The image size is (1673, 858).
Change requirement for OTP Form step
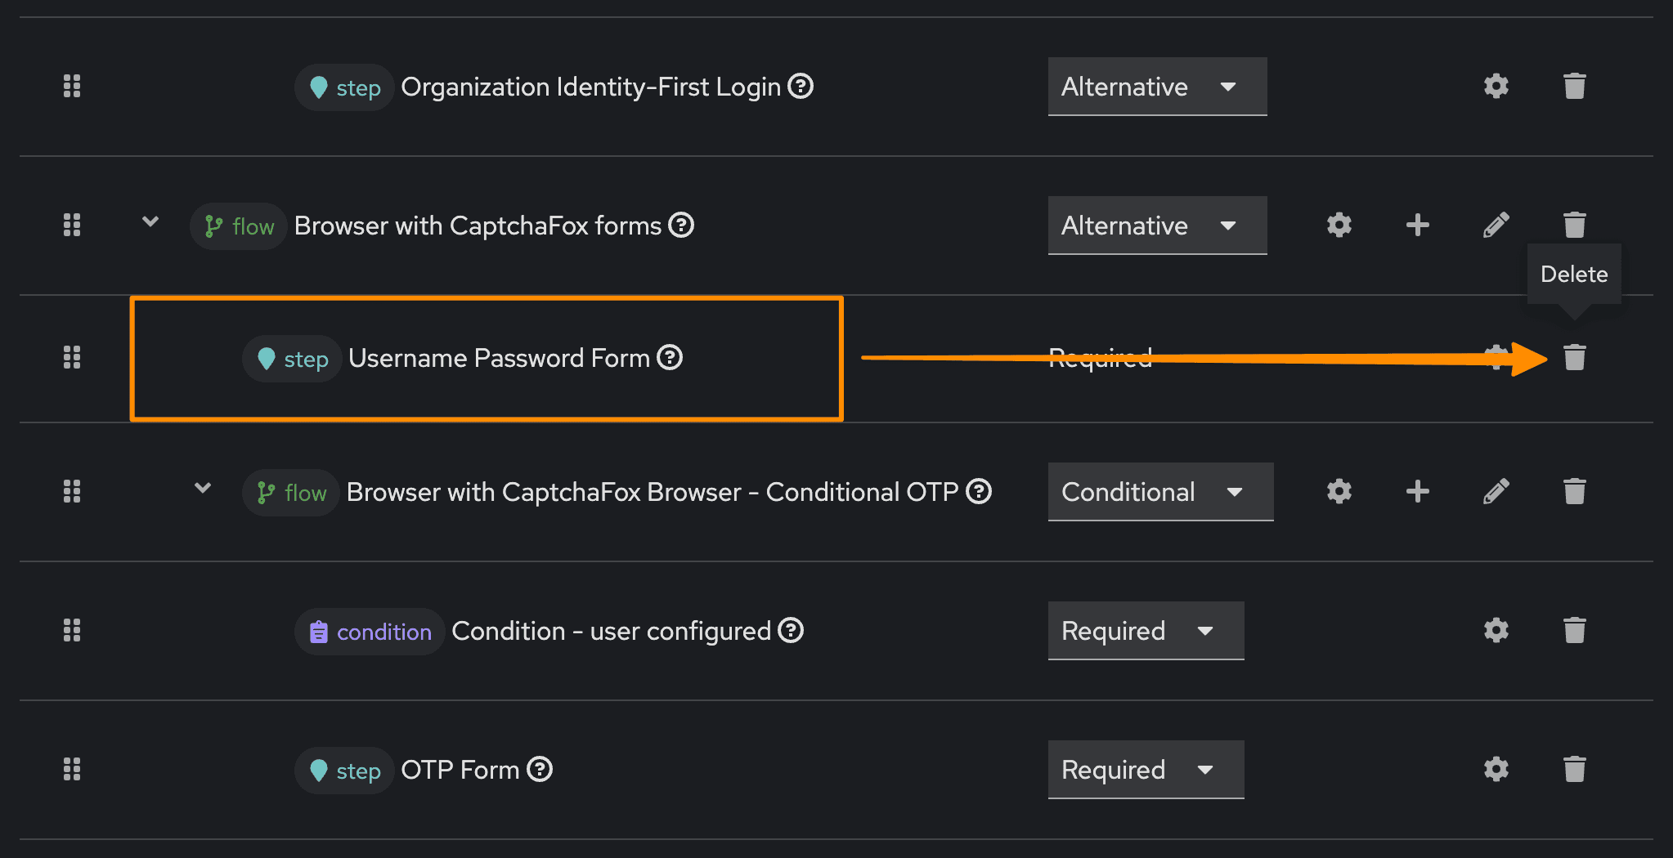point(1145,770)
